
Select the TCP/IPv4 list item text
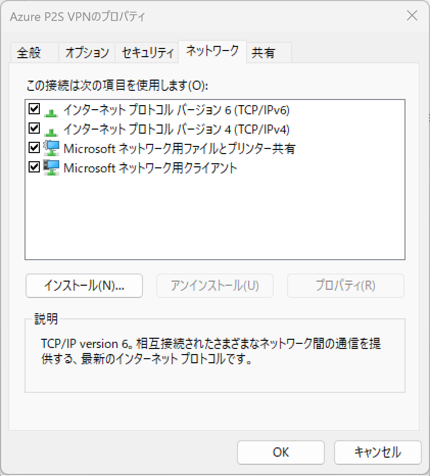point(176,129)
